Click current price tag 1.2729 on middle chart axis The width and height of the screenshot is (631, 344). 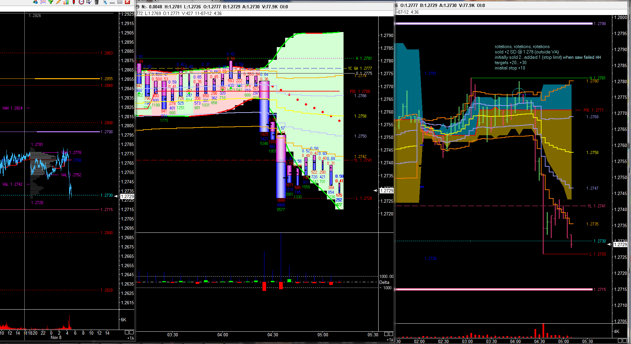pos(387,191)
